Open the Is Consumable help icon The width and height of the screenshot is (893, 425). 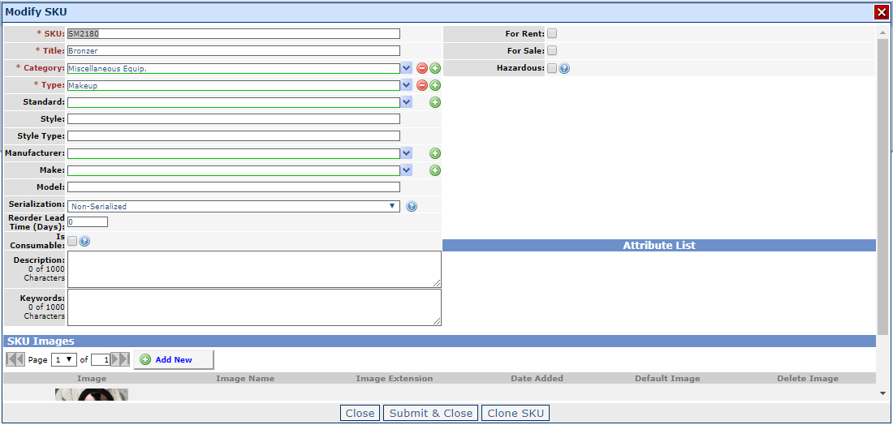(x=84, y=241)
